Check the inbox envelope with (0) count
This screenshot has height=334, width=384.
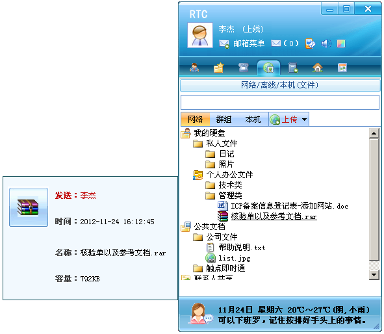coord(285,44)
